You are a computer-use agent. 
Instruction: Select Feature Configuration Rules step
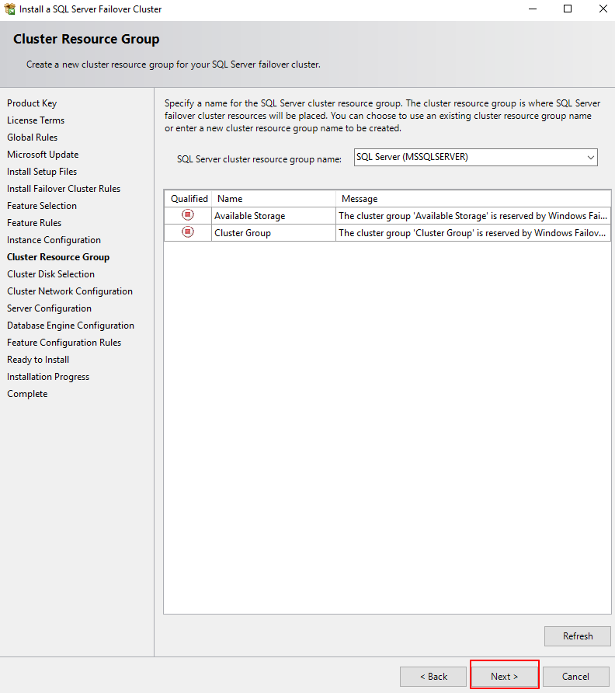64,343
